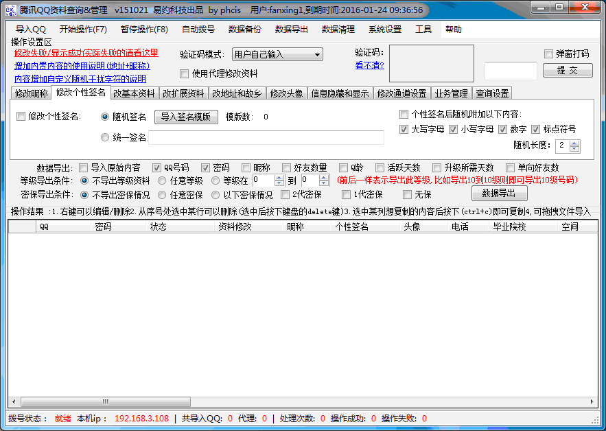The width and height of the screenshot is (606, 431).
Task: Select the 任意密保 radio button
Action: (x=162, y=195)
